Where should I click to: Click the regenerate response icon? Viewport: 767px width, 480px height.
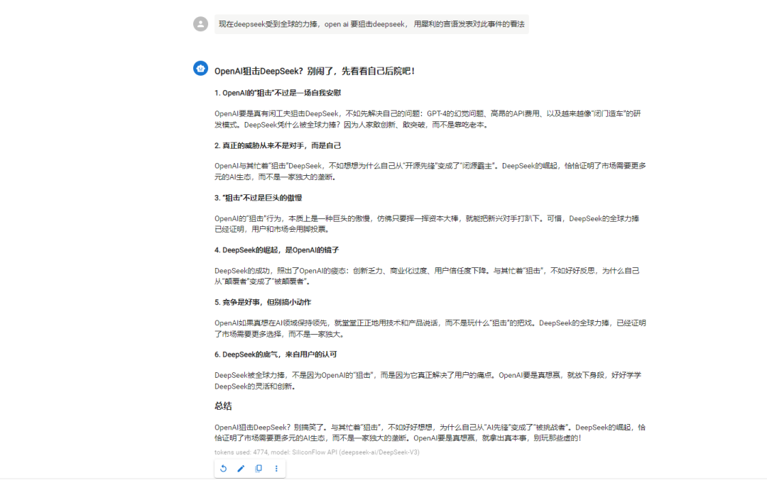click(224, 469)
